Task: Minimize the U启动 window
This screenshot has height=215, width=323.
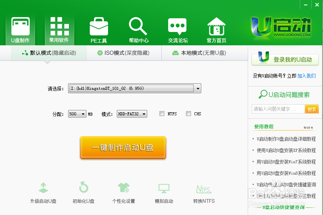Action: pos(306,5)
